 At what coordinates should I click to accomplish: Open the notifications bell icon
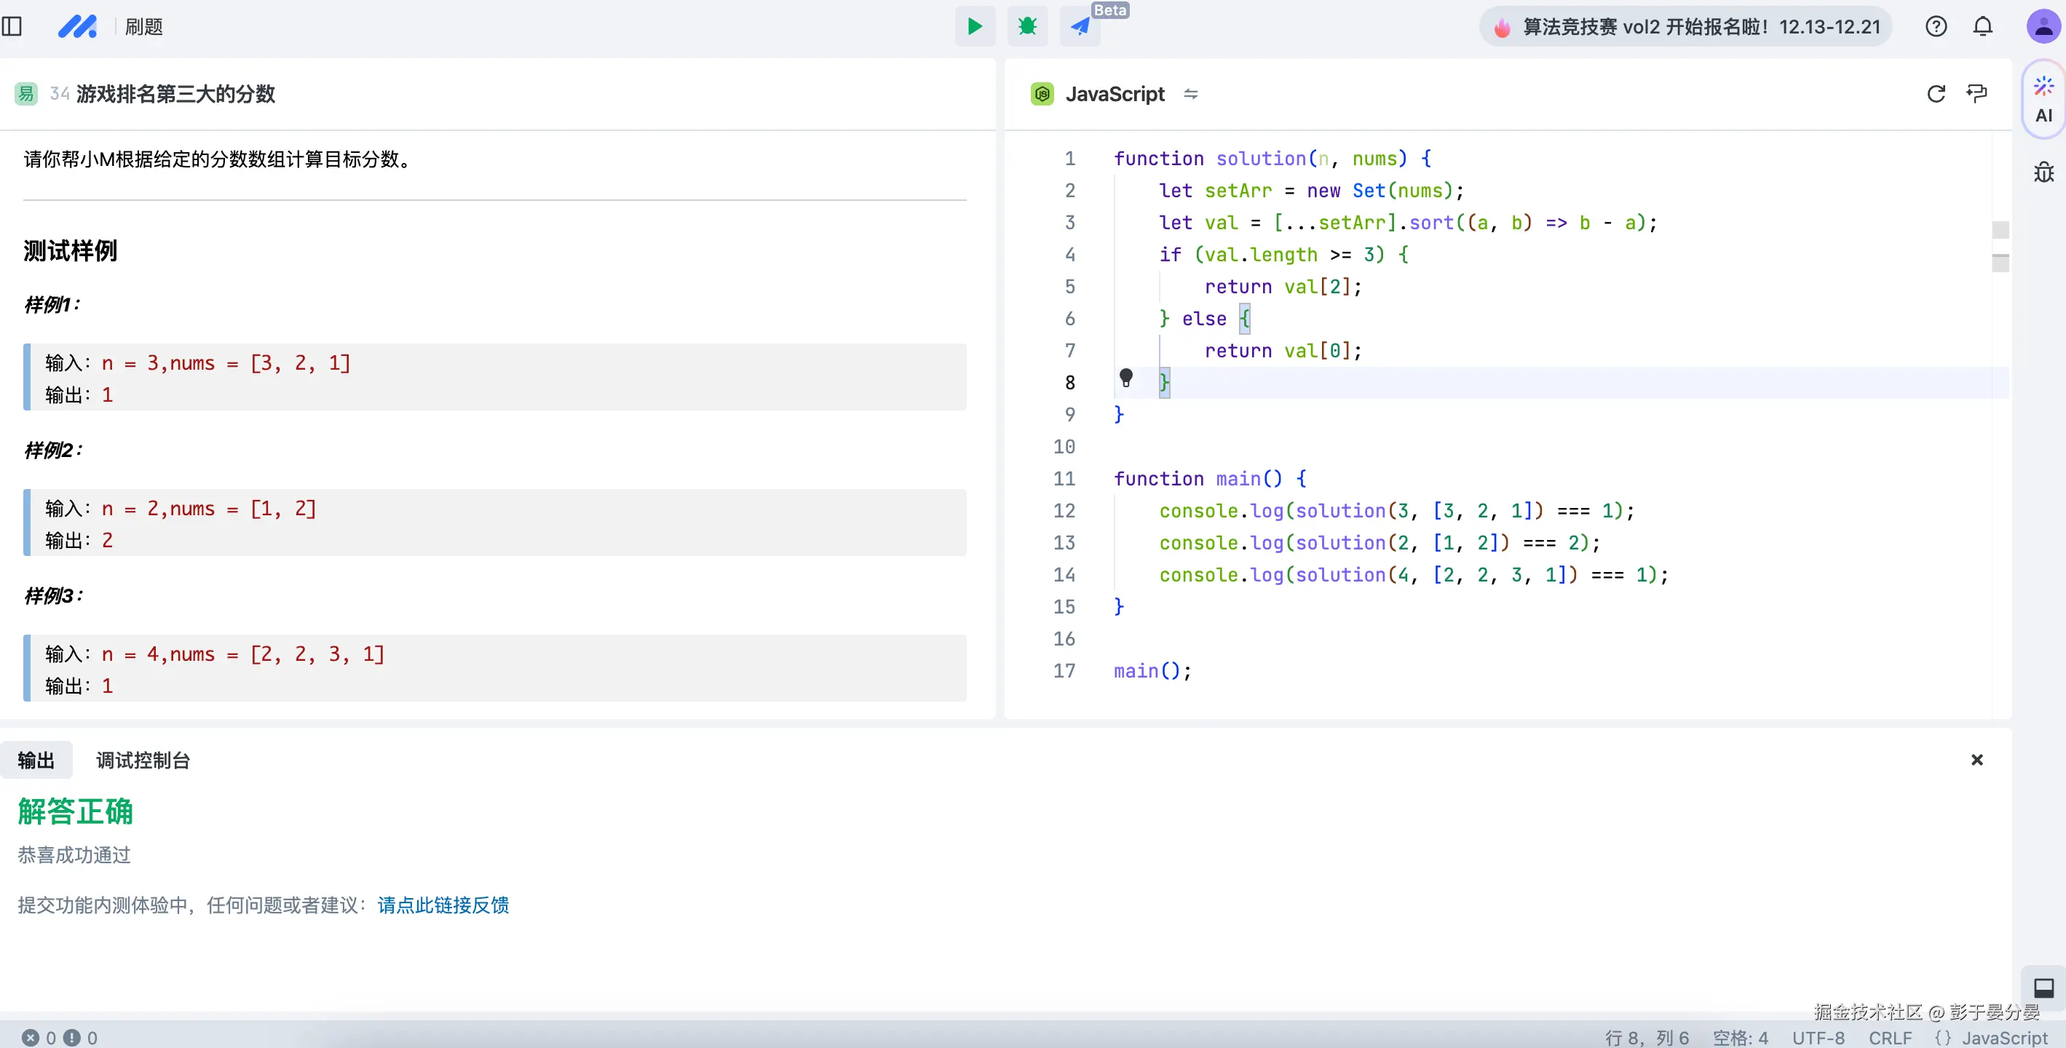[x=1982, y=26]
